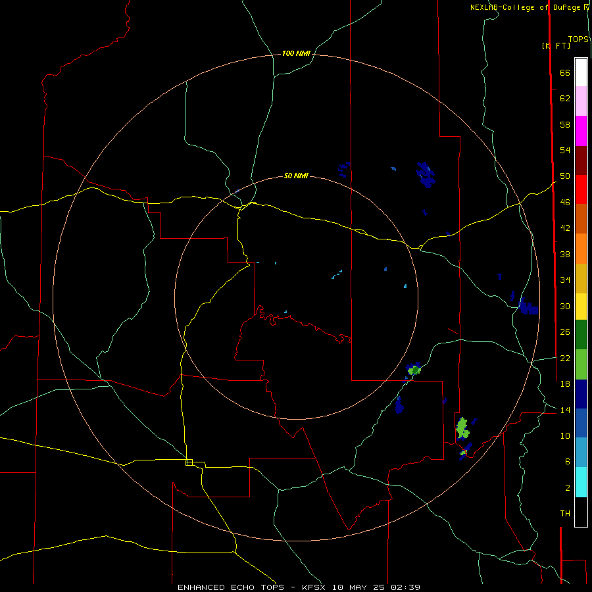
Task: Select the '10' legend value
Action: (x=565, y=435)
